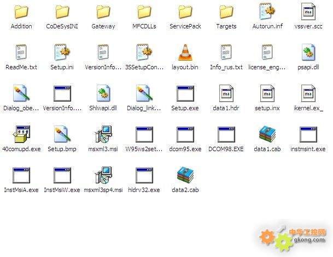Screen dimensions: 333x257
Task: Select the DCOM98.EXE application icon
Action: (226, 134)
